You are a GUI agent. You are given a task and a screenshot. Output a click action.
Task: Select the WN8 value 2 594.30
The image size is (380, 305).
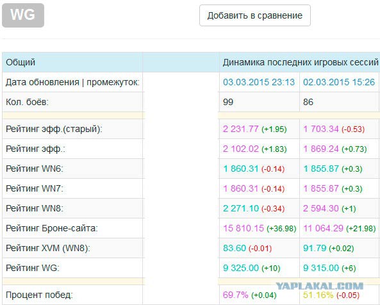(x=321, y=208)
